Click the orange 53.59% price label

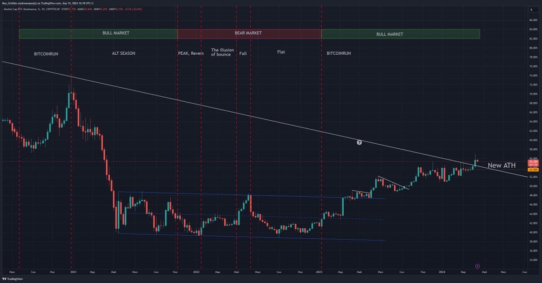533,170
